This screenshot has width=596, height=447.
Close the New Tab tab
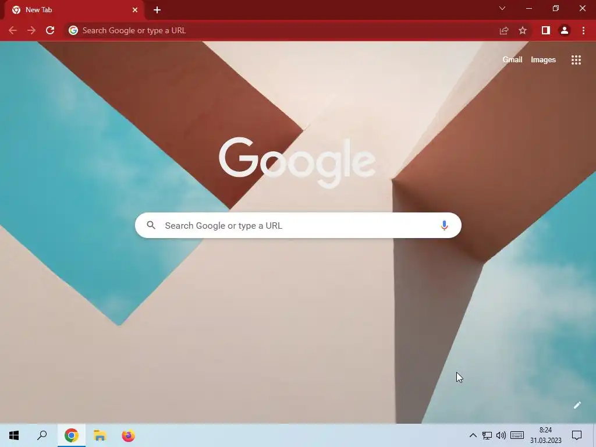[135, 10]
